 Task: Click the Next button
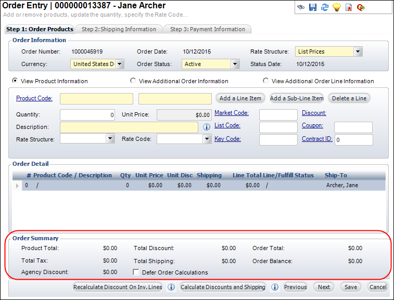324,287
